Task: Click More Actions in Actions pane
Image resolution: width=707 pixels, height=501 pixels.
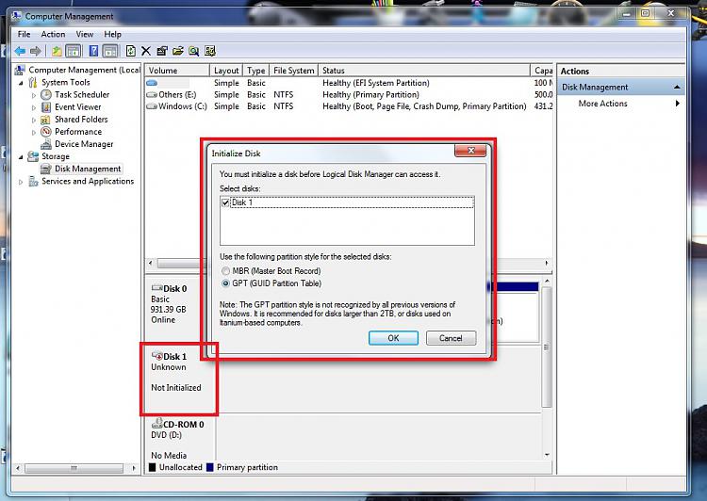Action: click(x=602, y=104)
